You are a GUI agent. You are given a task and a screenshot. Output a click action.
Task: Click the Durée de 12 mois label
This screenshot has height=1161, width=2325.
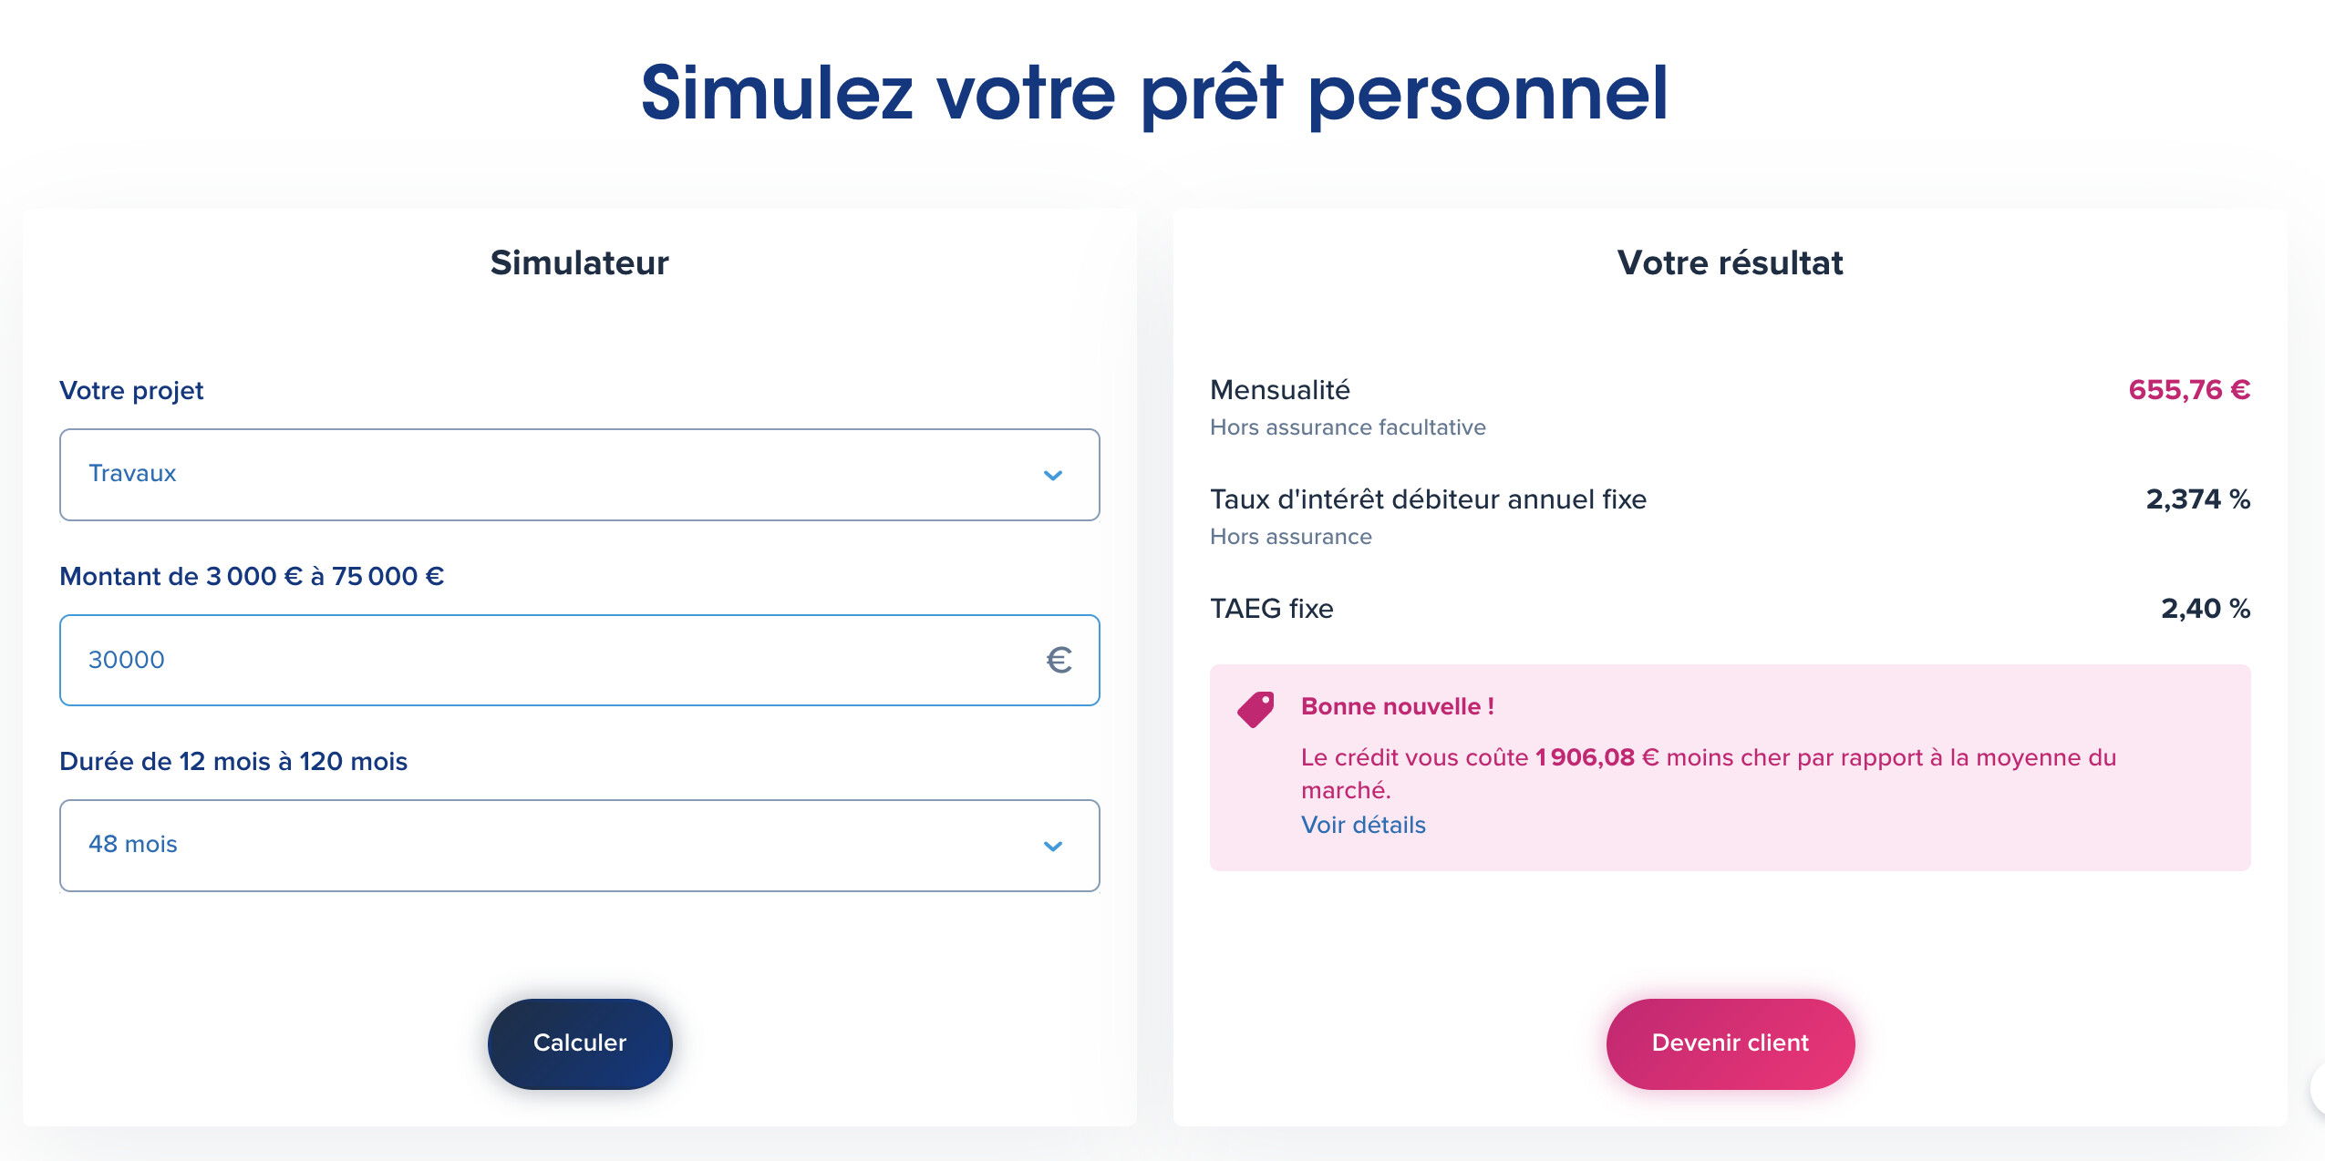click(x=233, y=761)
